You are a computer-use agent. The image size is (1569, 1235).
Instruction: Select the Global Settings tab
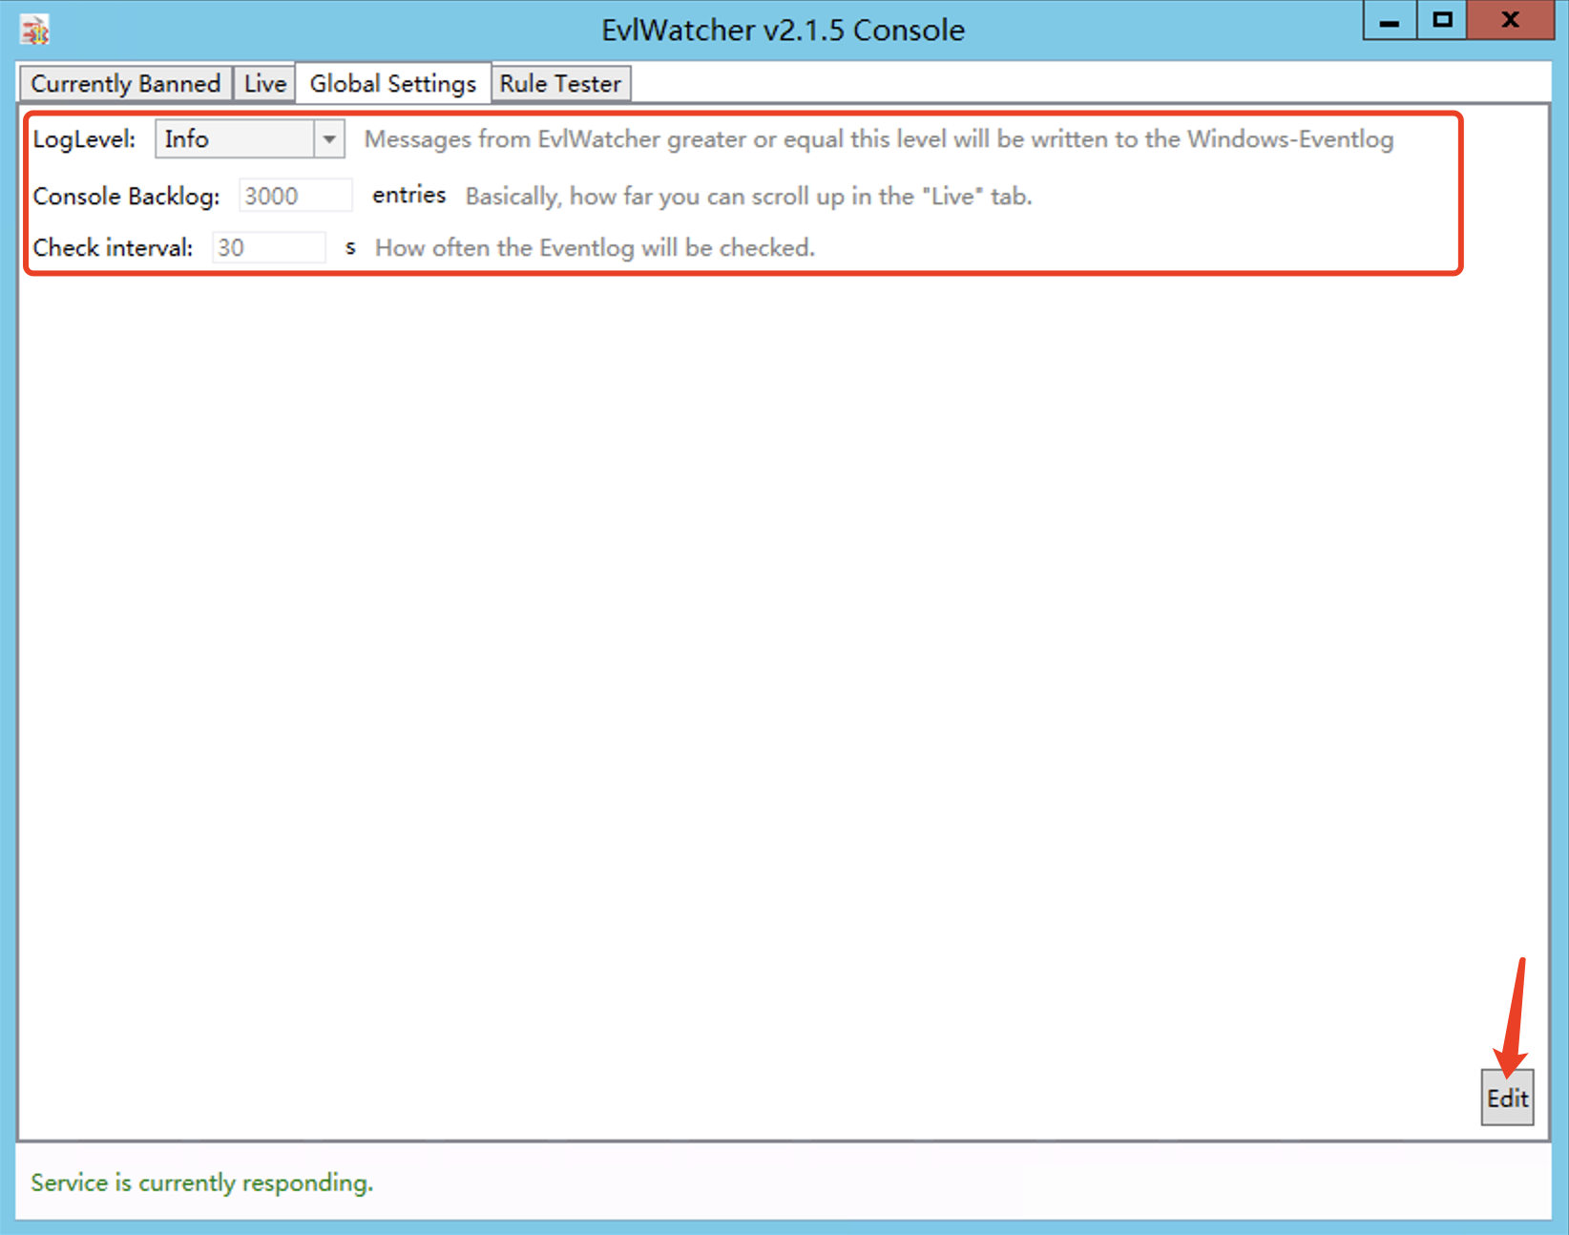click(x=392, y=84)
